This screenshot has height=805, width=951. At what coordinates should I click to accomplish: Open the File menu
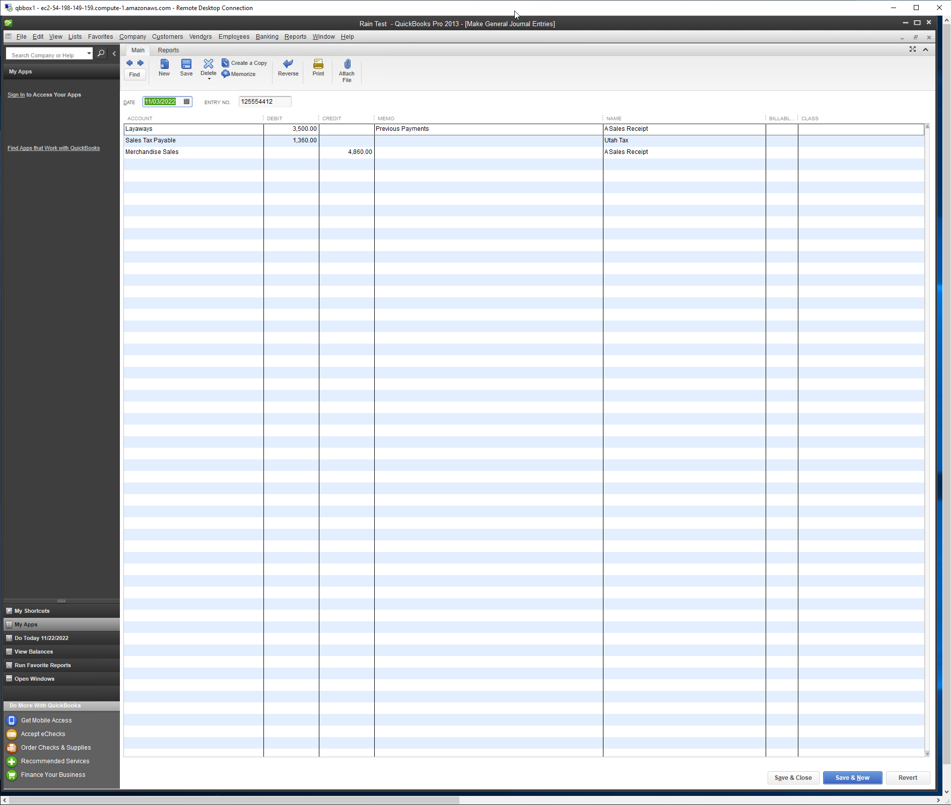click(x=21, y=37)
